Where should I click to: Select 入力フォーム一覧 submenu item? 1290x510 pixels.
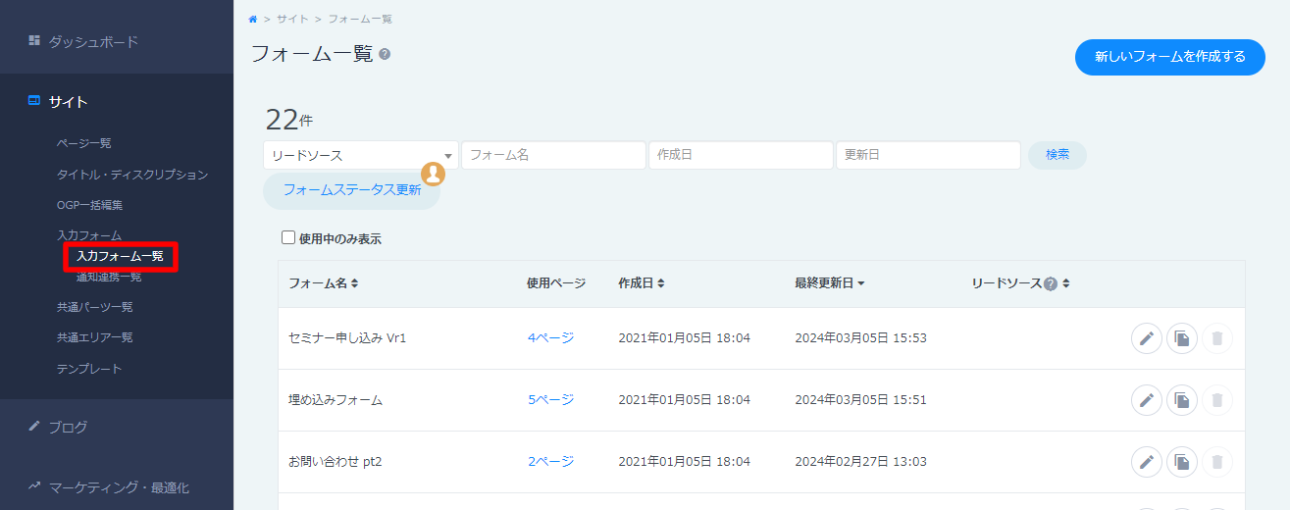point(120,256)
